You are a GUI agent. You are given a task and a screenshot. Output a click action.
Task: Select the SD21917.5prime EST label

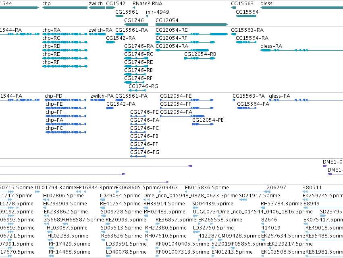click(x=260, y=196)
